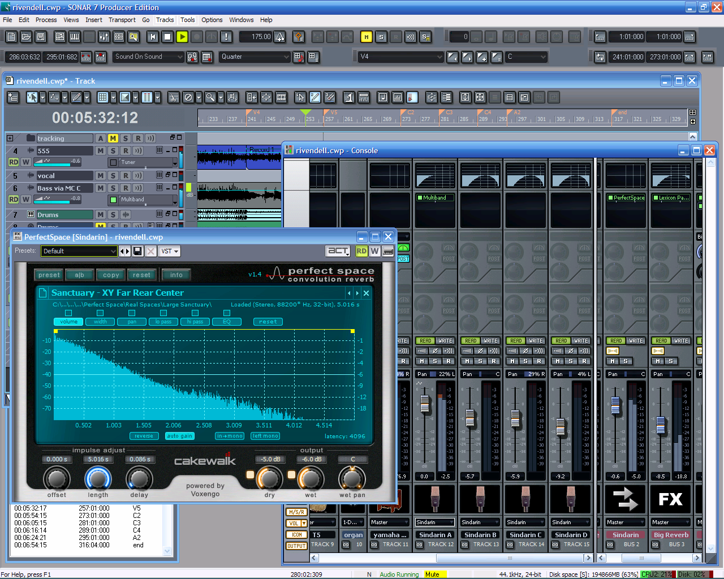Jump to previous marker icon
The height and width of the screenshot is (579, 724).
click(453, 57)
